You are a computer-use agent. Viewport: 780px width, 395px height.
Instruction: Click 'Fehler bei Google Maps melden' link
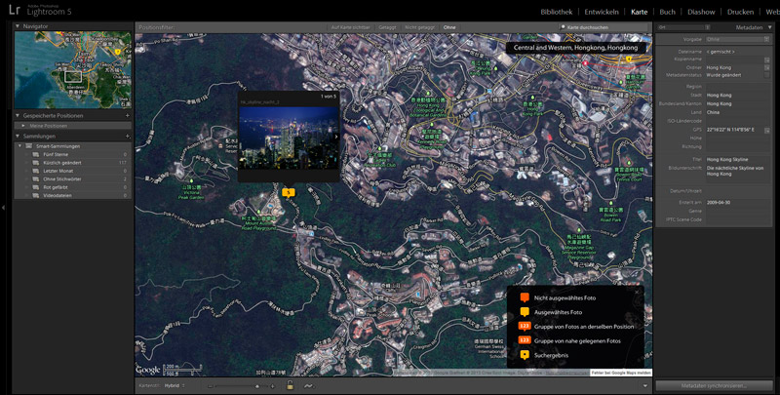619,373
